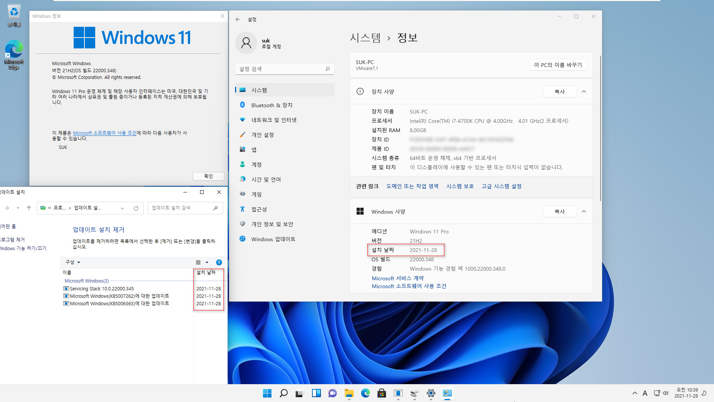Image resolution: width=714 pixels, height=402 pixels.
Task: Open license terms link in winver dialog
Action: pyautogui.click(x=104, y=133)
